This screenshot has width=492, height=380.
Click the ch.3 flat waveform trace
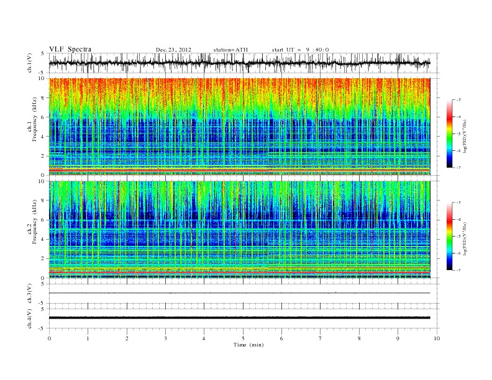[x=240, y=293]
